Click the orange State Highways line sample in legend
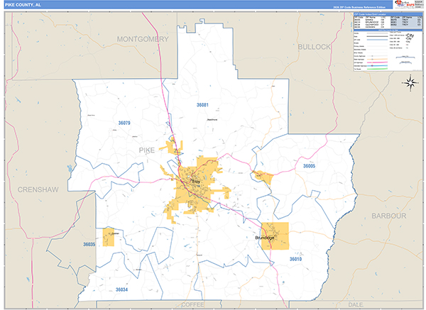 click(378, 59)
